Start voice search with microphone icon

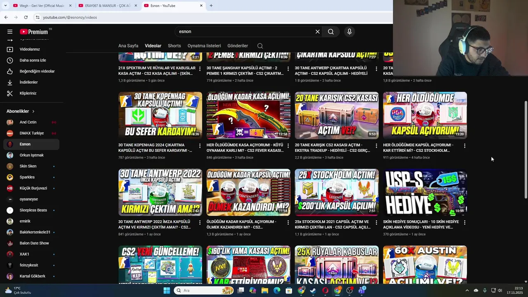click(349, 32)
